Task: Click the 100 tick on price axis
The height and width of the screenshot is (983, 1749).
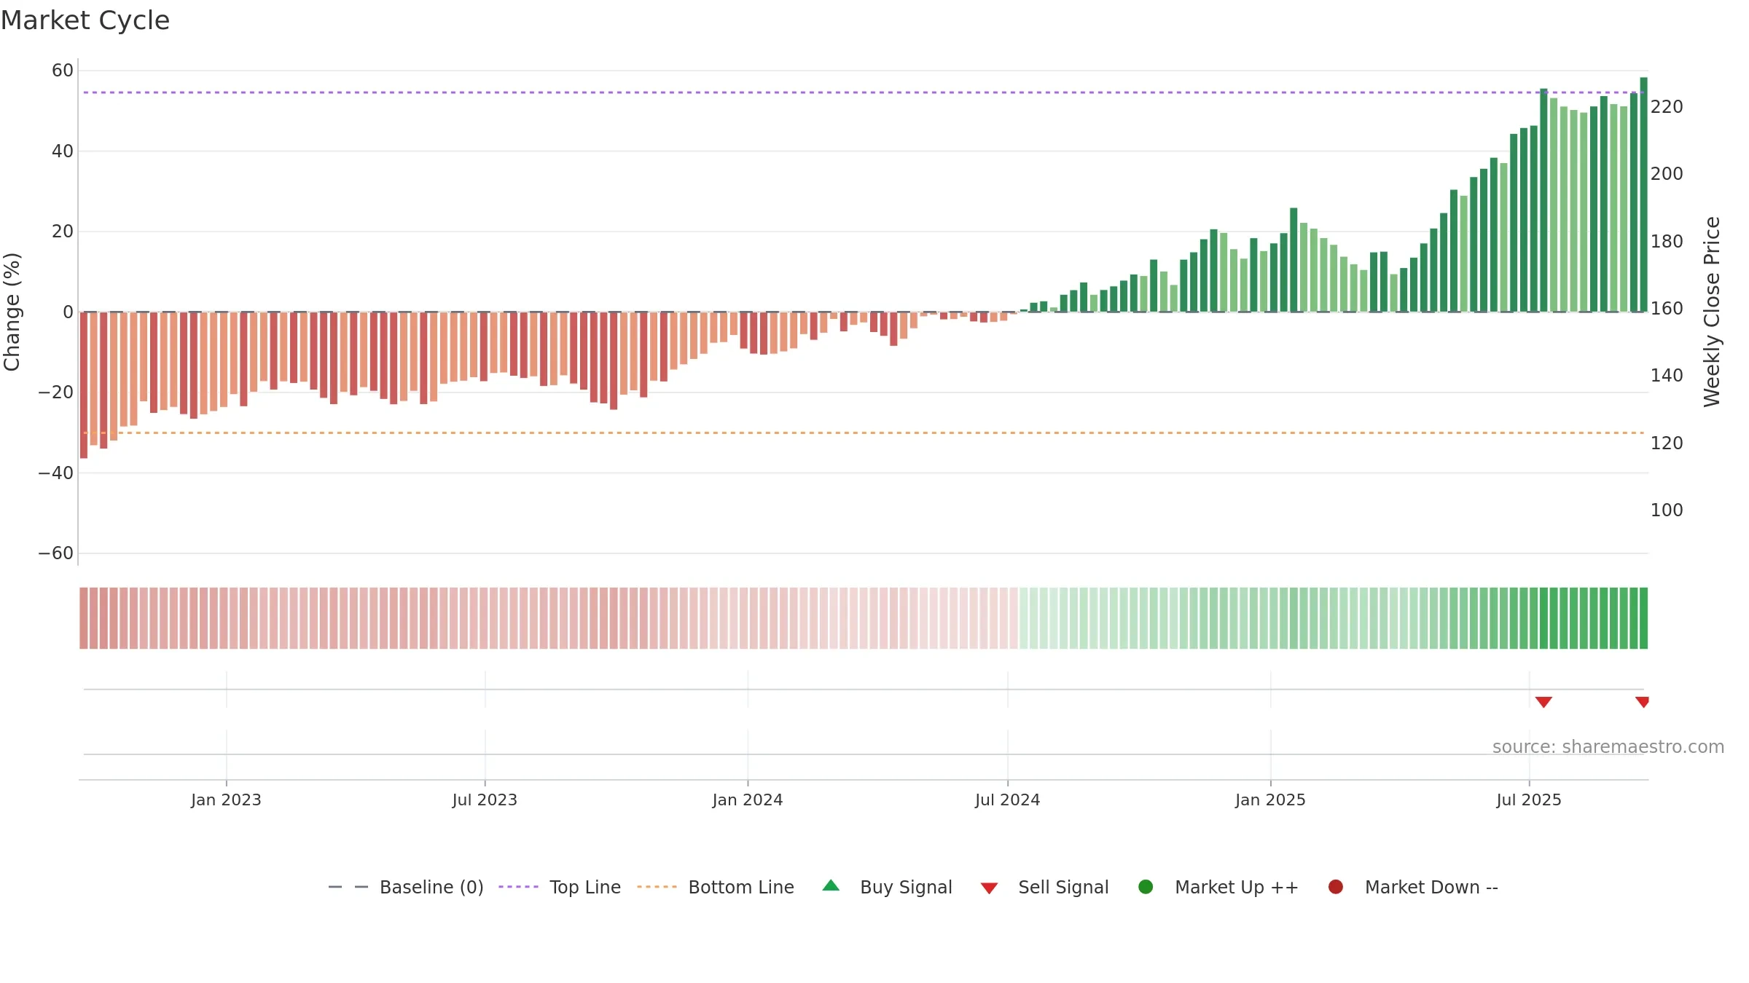Action: 1667,510
